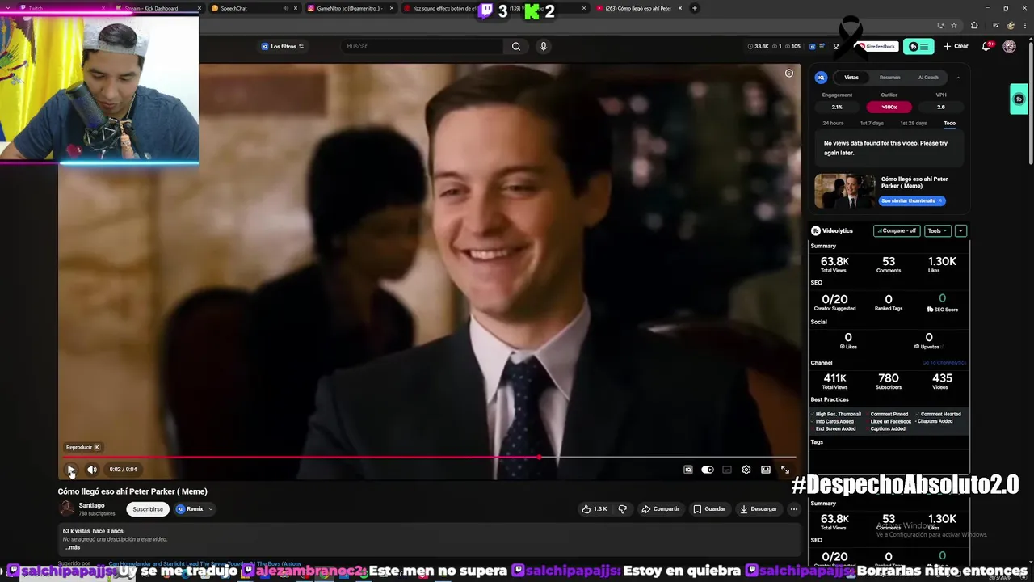Open the account avatar in the header

pyautogui.click(x=1009, y=46)
